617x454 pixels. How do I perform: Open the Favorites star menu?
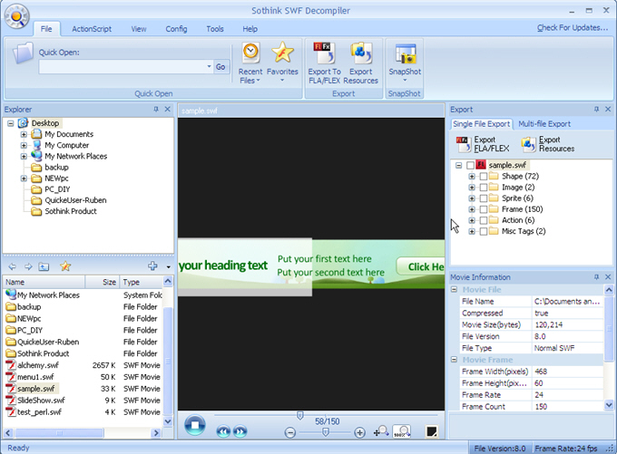pos(282,63)
